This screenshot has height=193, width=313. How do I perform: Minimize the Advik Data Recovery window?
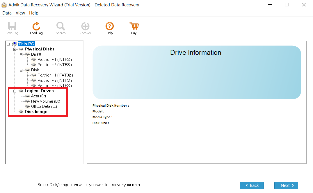click(270, 5)
